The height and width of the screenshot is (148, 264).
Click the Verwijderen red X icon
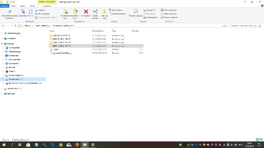coord(86,12)
